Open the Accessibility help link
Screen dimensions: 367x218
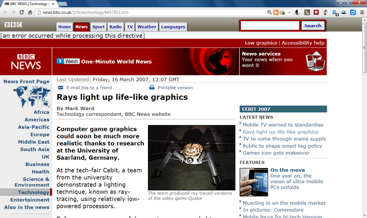point(303,43)
